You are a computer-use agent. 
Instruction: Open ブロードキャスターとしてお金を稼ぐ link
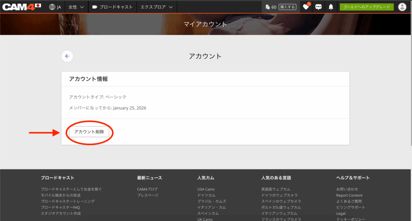click(x=71, y=189)
